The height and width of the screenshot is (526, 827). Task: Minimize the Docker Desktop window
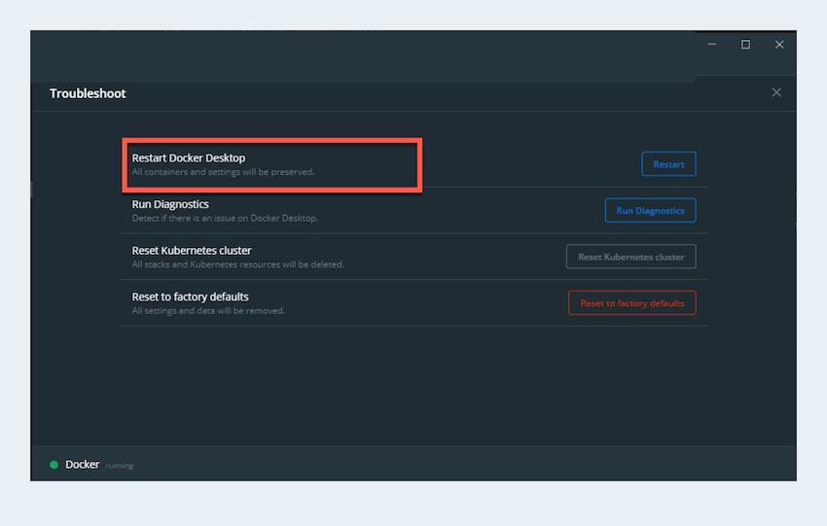(x=712, y=45)
